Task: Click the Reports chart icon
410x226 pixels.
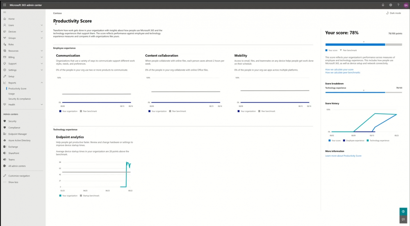Action: coord(5,83)
